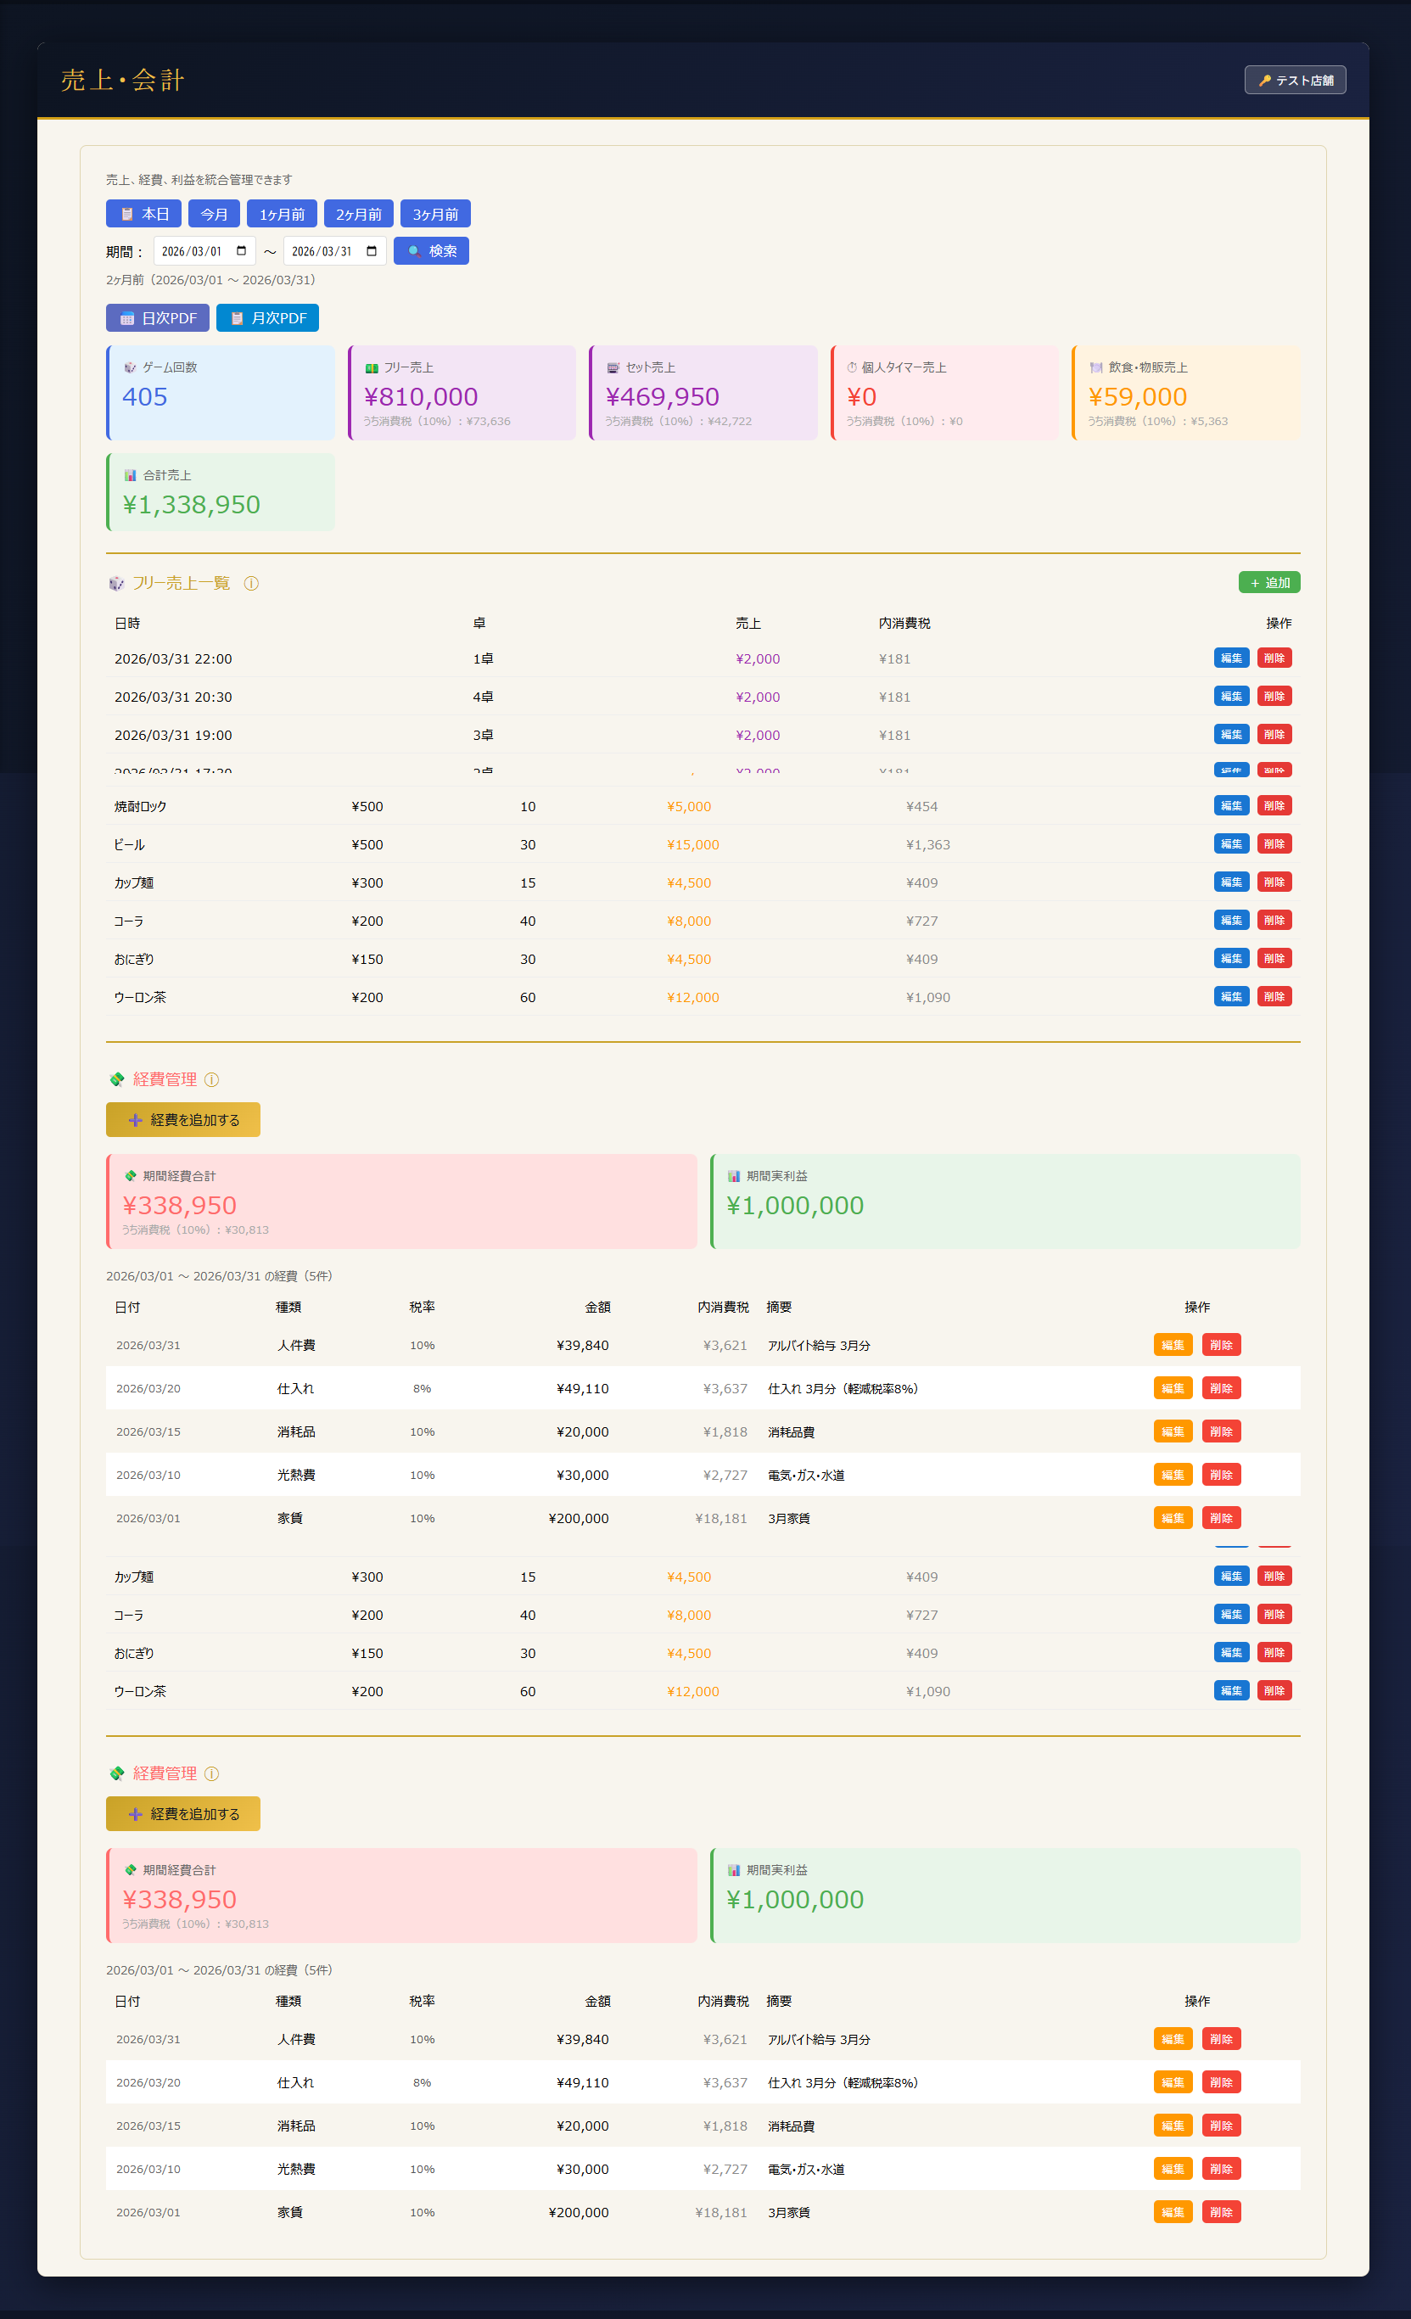The width and height of the screenshot is (1411, 2319).
Task: Click the info icon beside フリー売上一覧
Action: (x=251, y=584)
